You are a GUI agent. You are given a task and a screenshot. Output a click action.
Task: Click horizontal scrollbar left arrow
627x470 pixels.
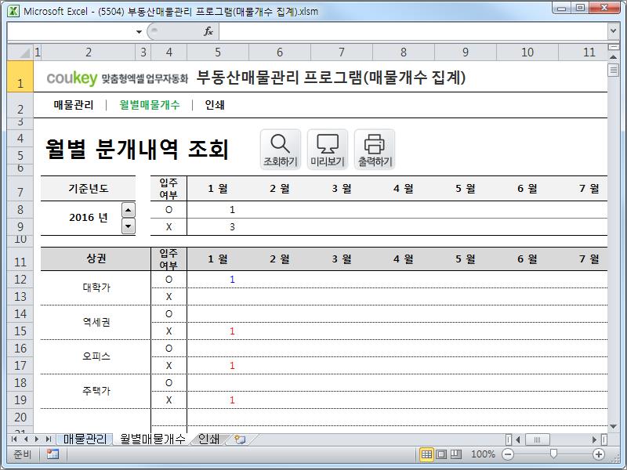pos(518,439)
